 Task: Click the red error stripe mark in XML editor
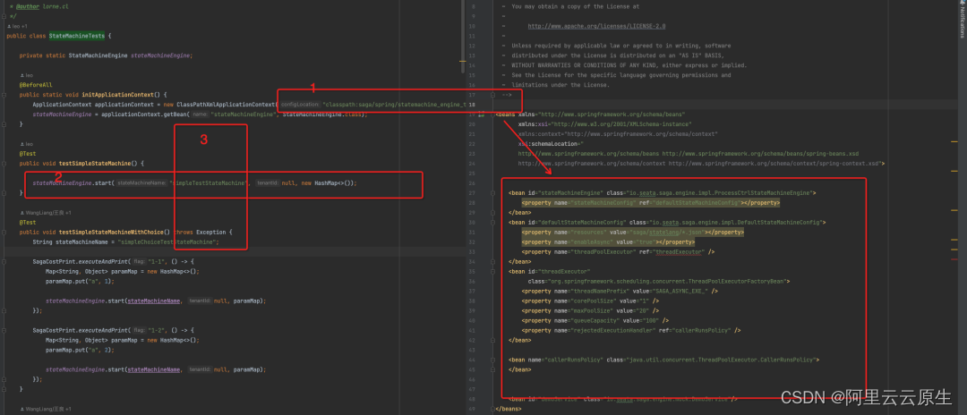954,259
